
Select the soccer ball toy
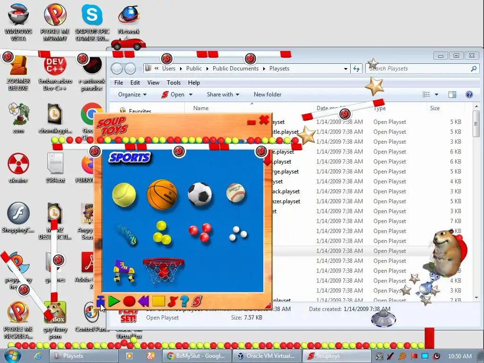coord(200,194)
